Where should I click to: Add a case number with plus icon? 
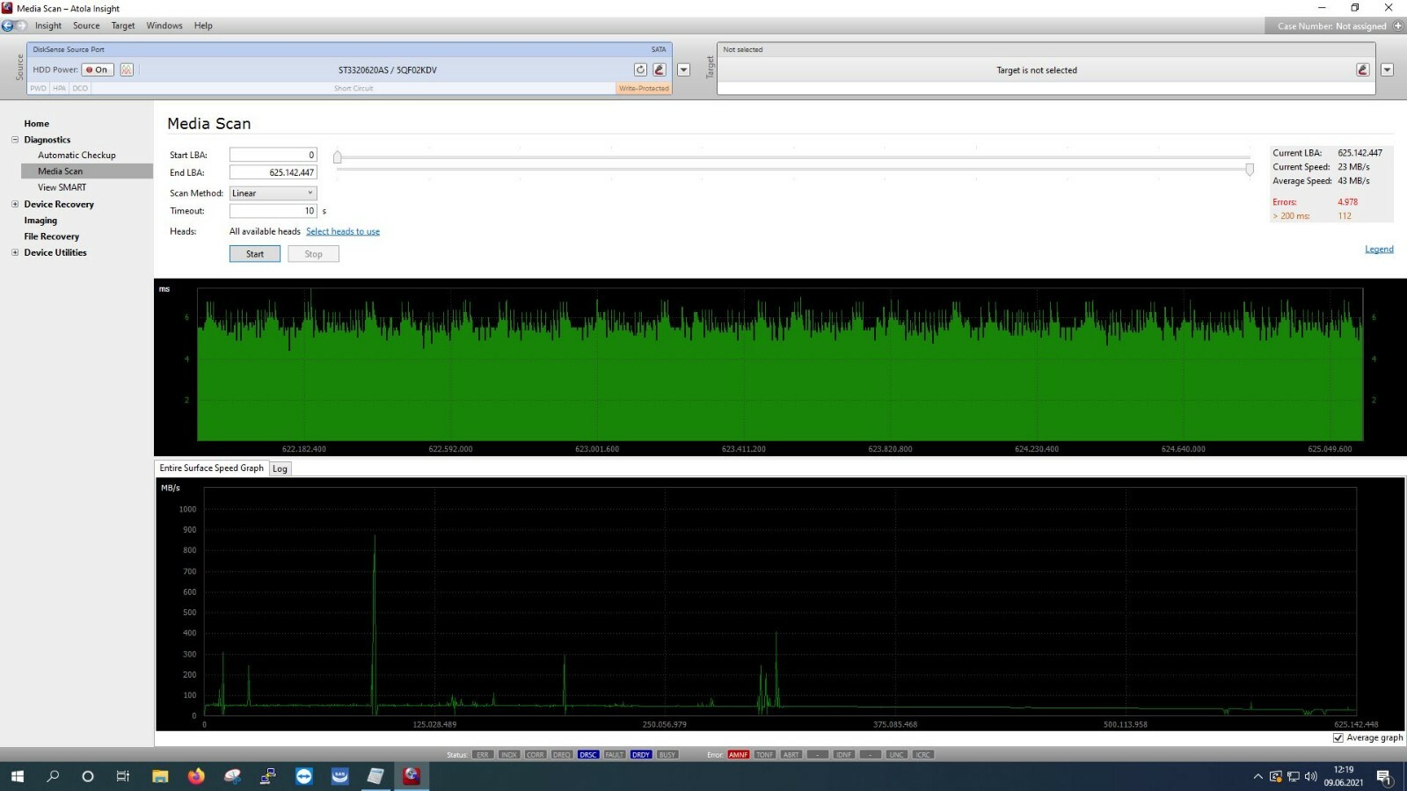1398,25
